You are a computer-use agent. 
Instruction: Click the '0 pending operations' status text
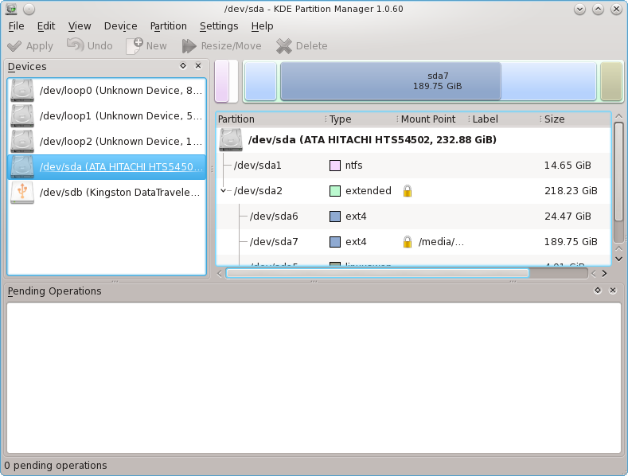[56, 465]
